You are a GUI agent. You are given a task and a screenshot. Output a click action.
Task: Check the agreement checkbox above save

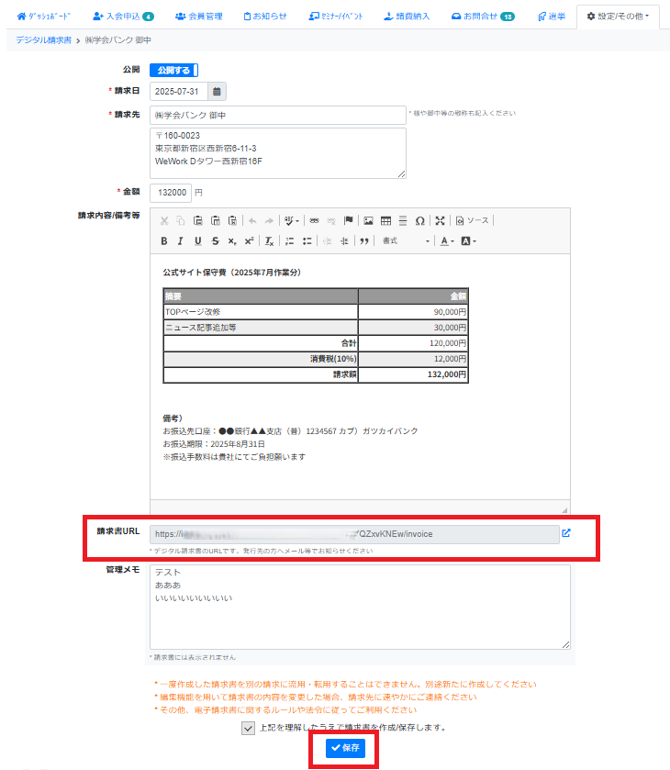tap(249, 728)
